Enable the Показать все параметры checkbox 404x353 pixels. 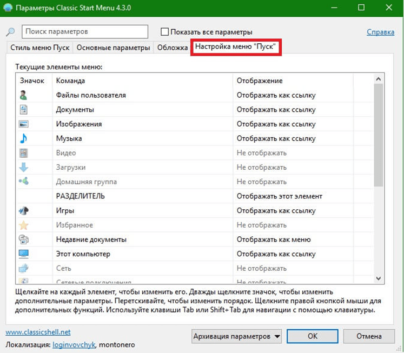165,32
